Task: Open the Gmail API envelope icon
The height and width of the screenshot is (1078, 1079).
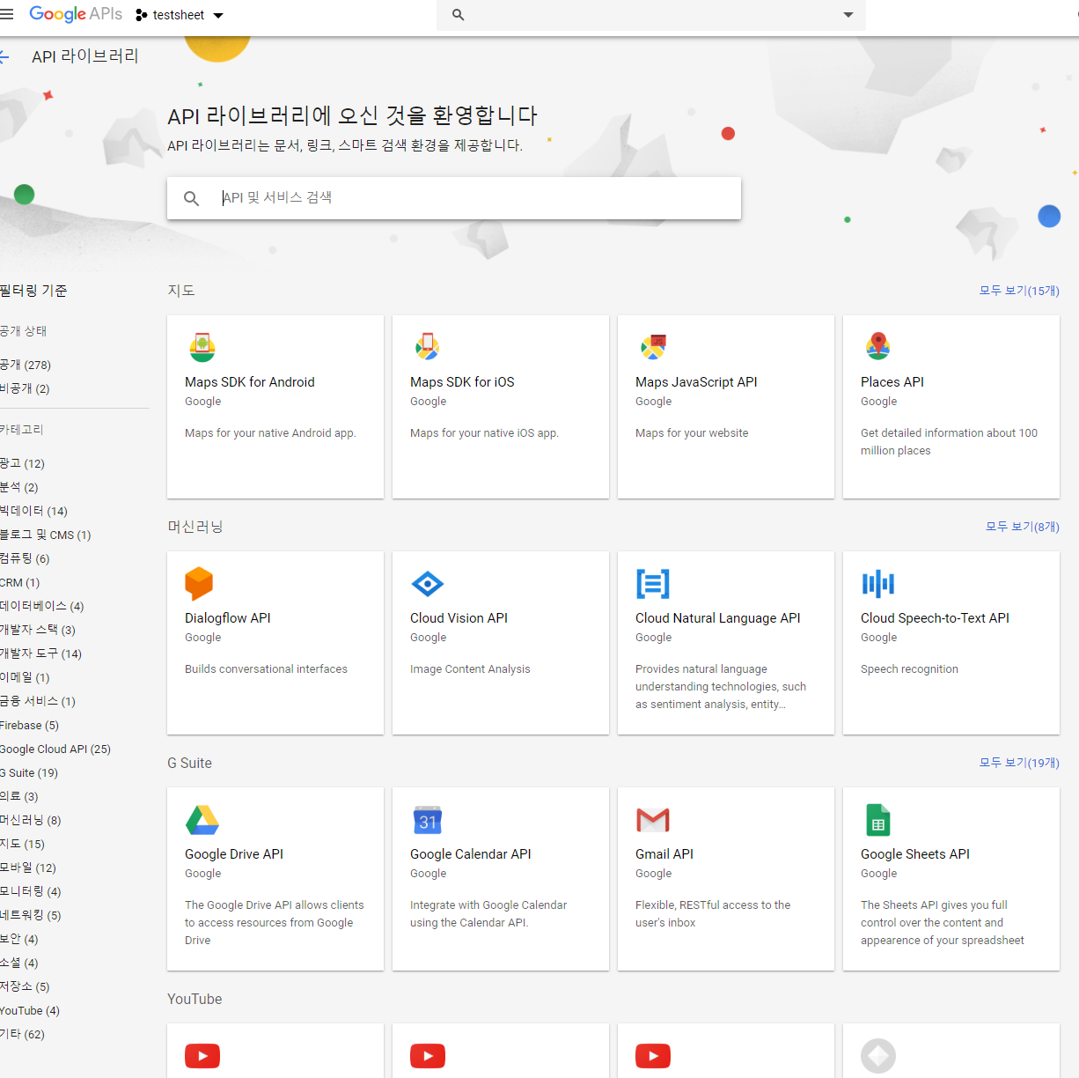Action: [x=653, y=820]
